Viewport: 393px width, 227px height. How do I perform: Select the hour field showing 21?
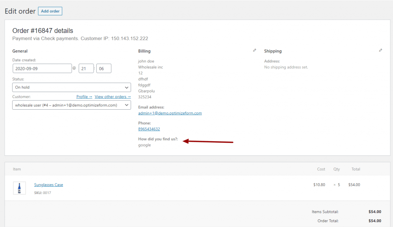(x=86, y=68)
